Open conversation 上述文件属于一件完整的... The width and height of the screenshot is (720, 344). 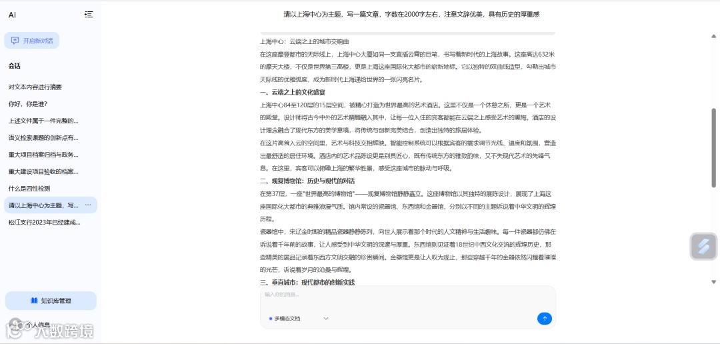point(43,121)
